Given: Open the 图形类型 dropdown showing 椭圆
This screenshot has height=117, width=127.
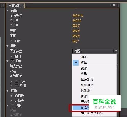Looking at the screenshot, I should pos(95,51).
